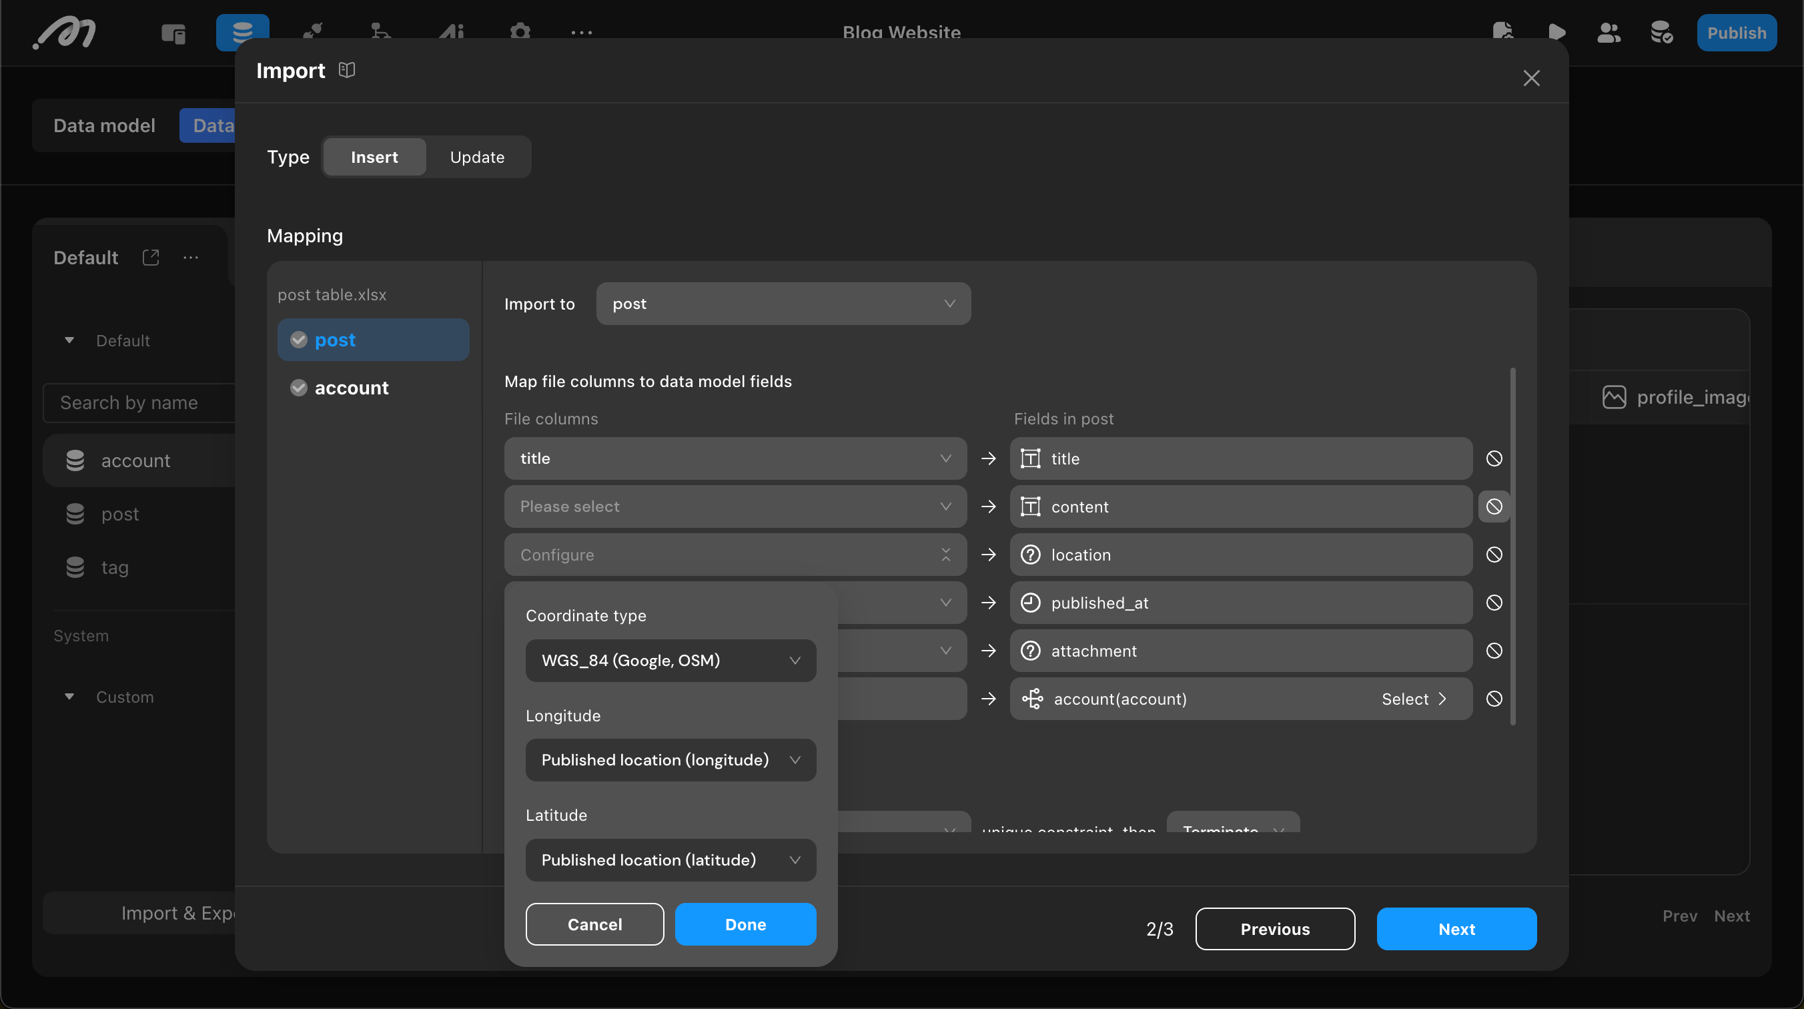This screenshot has height=1009, width=1804.
Task: Collapse the Default tree group
Action: pos(69,340)
